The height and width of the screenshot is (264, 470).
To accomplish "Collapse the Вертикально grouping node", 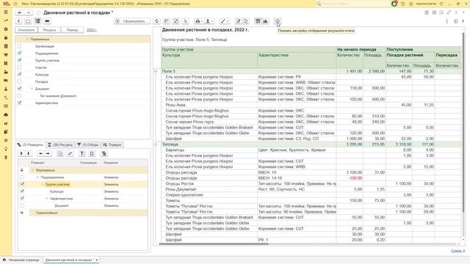I will pos(32,170).
